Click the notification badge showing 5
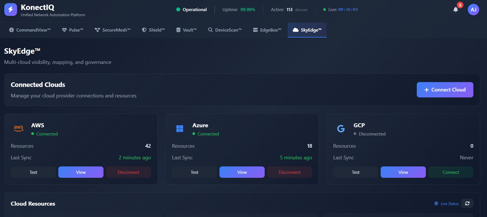This screenshot has width=487, height=217. pos(460,5)
